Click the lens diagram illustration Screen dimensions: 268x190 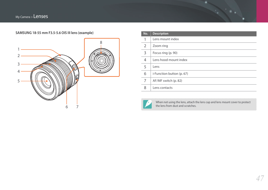[x=55, y=77]
